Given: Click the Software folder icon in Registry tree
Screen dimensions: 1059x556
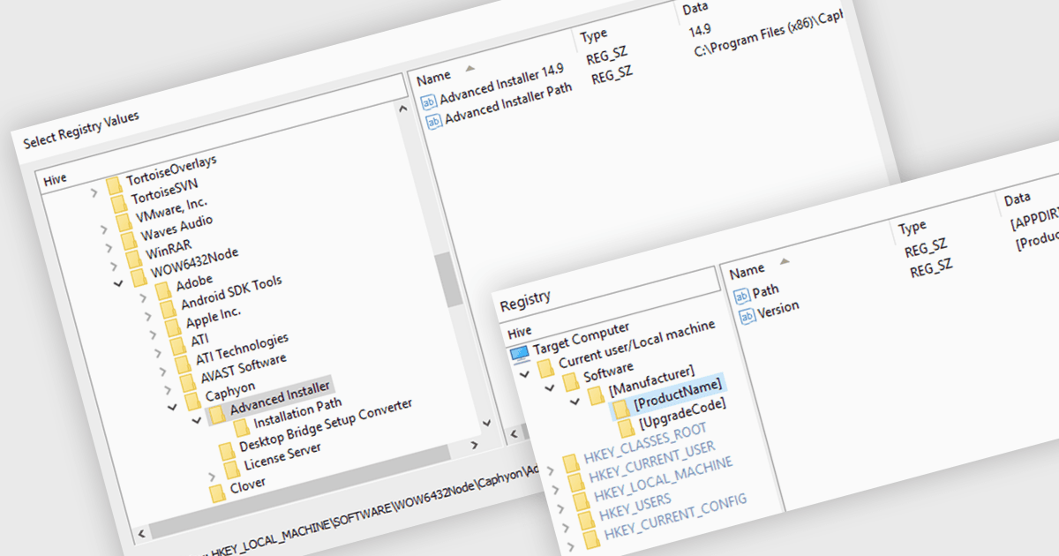Looking at the screenshot, I should coord(569,379).
